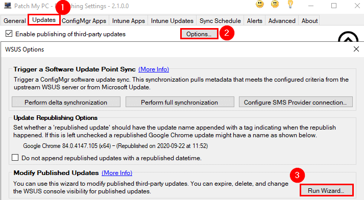
Task: Check Do not append republished datetime
Action: (x=15, y=158)
